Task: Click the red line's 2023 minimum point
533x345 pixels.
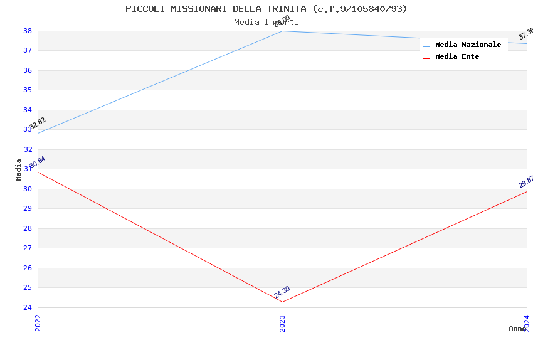Action: (x=282, y=302)
